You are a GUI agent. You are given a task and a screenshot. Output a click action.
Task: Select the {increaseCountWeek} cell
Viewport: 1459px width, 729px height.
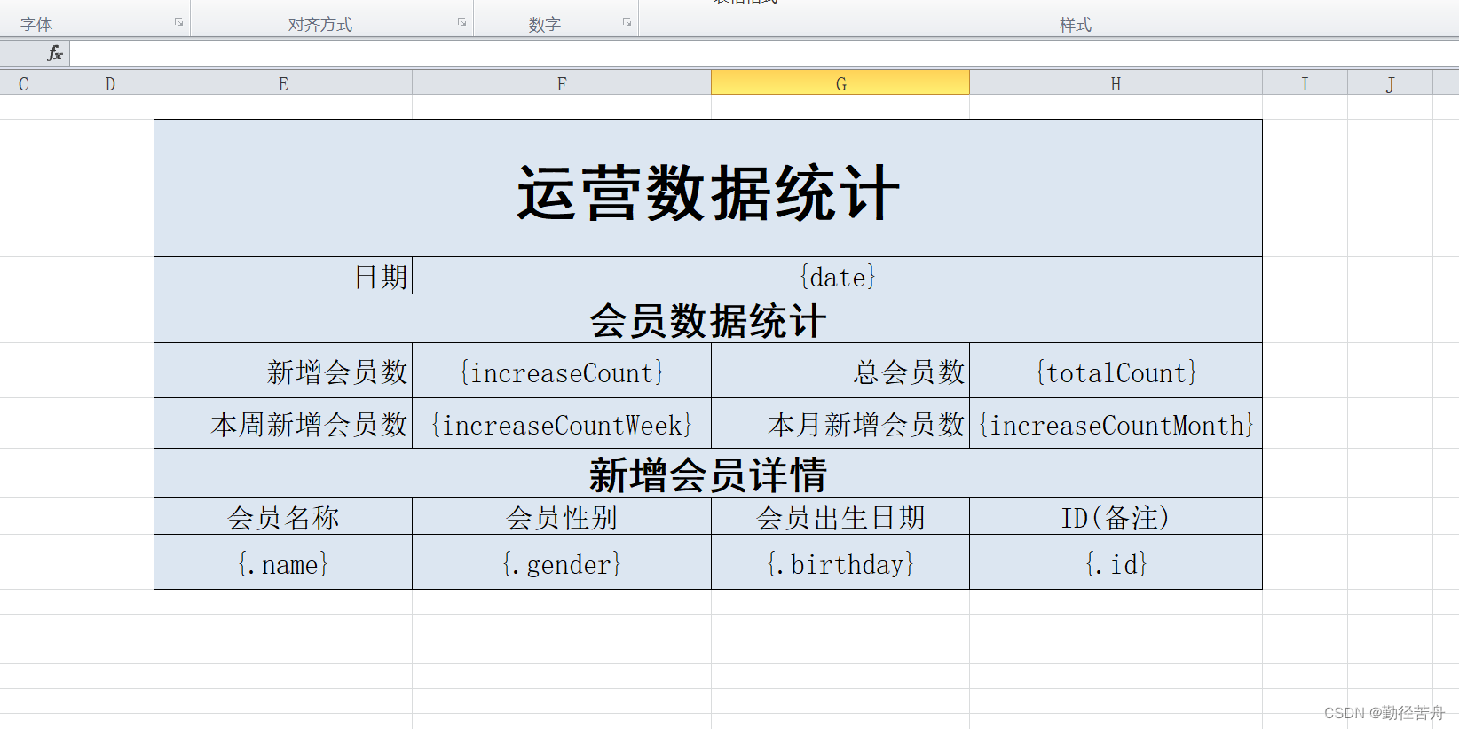[562, 423]
